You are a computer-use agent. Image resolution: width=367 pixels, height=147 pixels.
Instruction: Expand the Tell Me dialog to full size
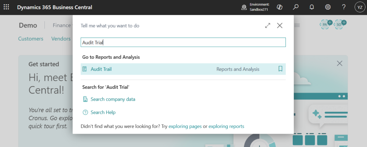267,25
